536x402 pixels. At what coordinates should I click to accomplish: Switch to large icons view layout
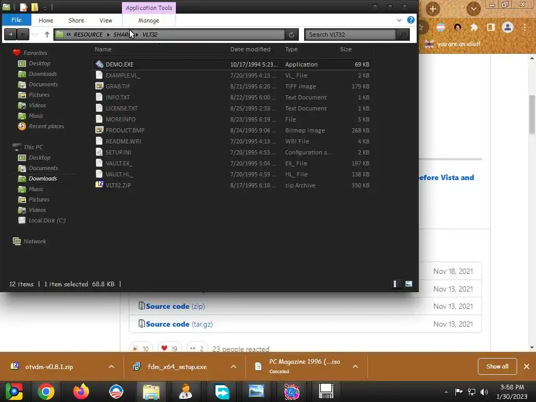point(409,284)
